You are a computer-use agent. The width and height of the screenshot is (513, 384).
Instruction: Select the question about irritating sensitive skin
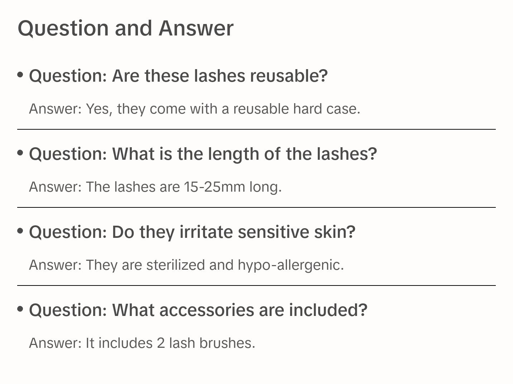pos(192,232)
